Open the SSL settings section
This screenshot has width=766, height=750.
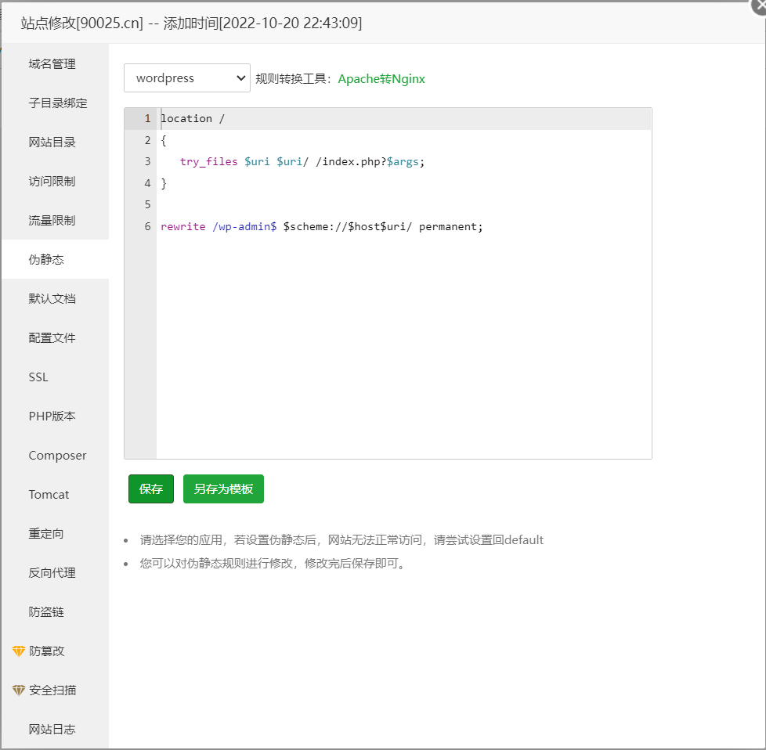[38, 377]
